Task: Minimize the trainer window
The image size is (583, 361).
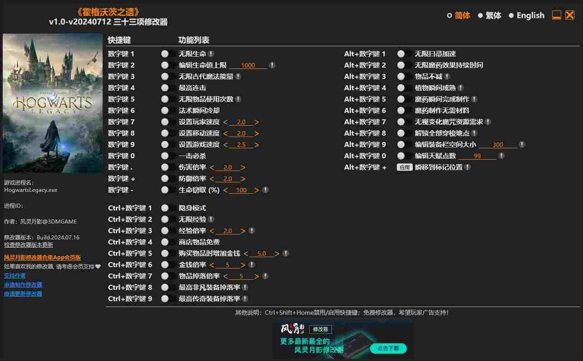Action: [x=557, y=15]
